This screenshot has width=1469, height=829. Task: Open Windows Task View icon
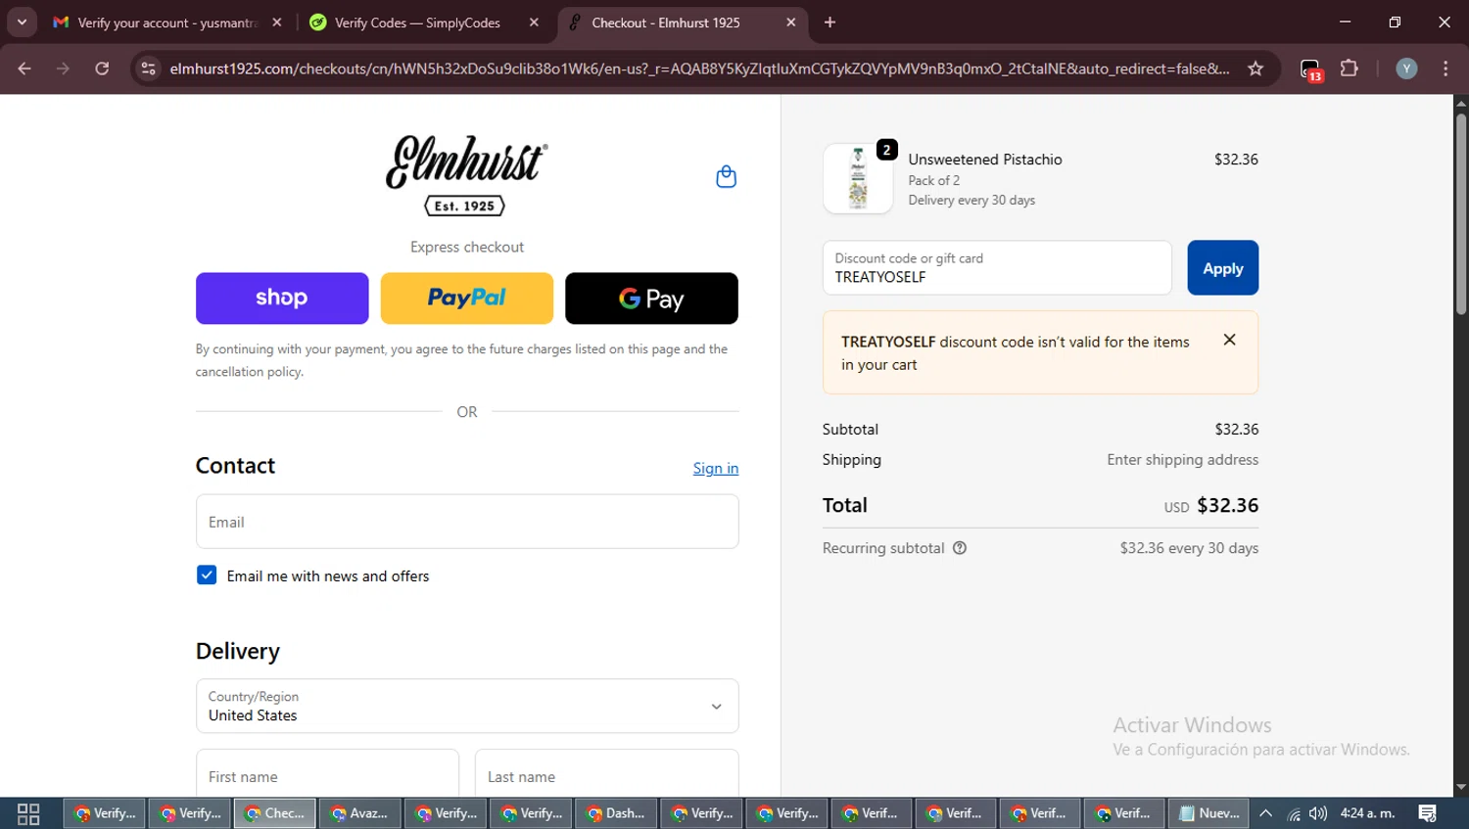[28, 813]
